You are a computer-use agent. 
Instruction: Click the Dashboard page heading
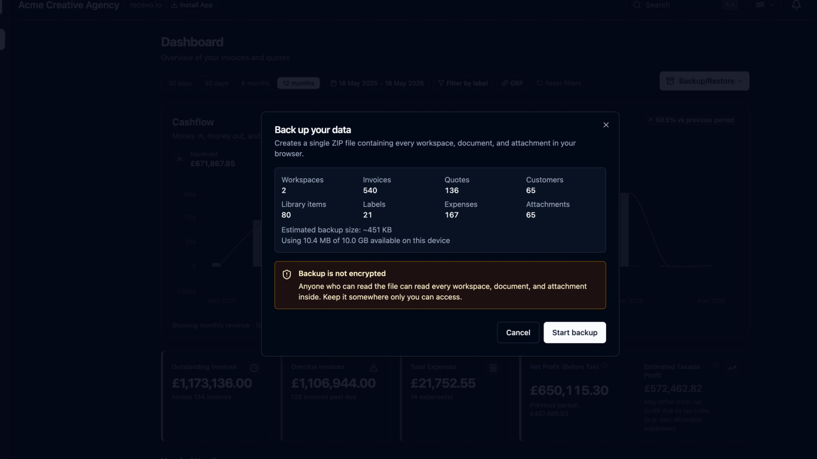tap(192, 42)
